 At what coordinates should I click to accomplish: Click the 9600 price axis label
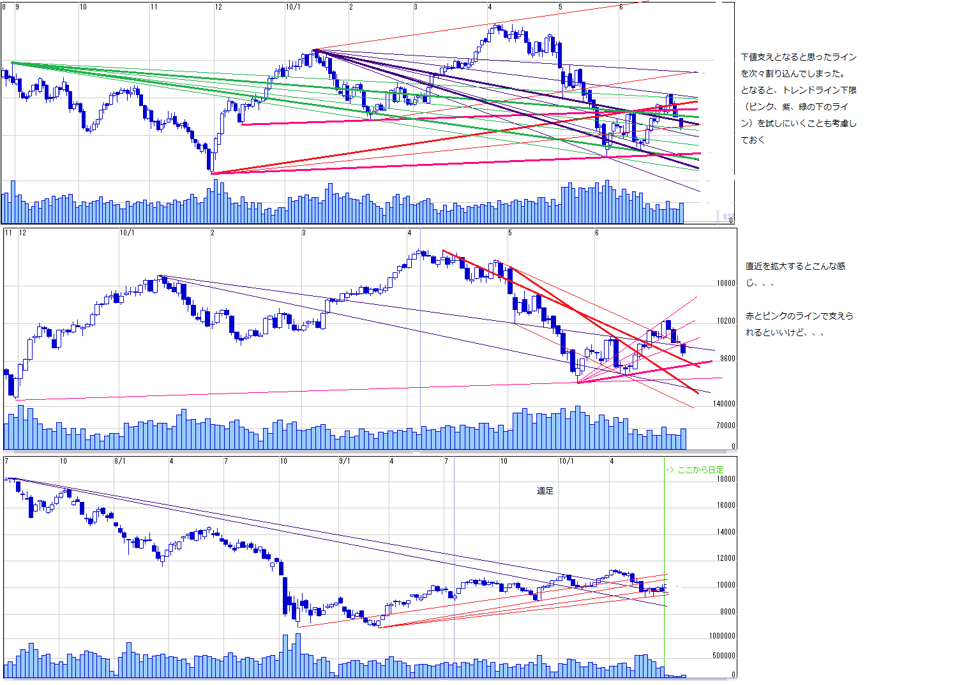(x=727, y=358)
